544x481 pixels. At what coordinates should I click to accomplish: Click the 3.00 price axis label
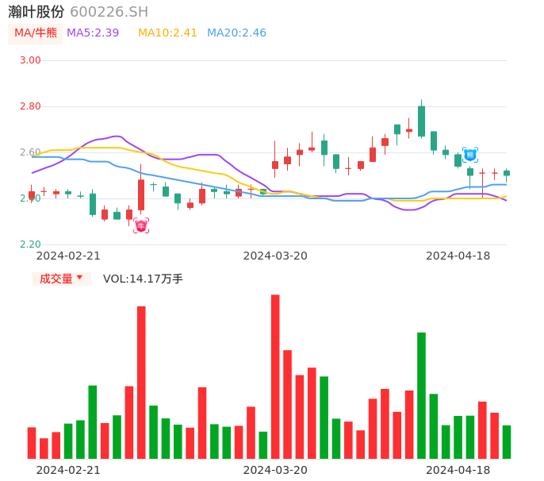[x=30, y=60]
